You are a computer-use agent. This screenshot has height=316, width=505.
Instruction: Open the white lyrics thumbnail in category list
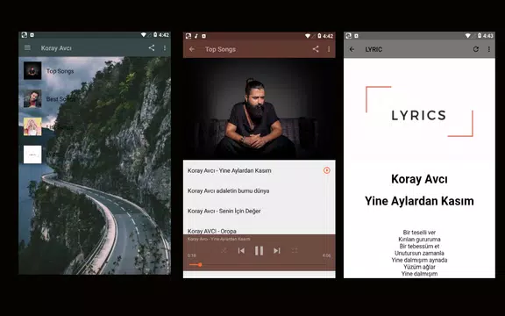(32, 154)
